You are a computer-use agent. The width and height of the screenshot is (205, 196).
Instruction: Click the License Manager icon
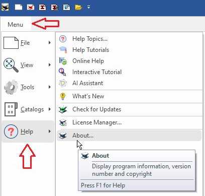point(63,122)
